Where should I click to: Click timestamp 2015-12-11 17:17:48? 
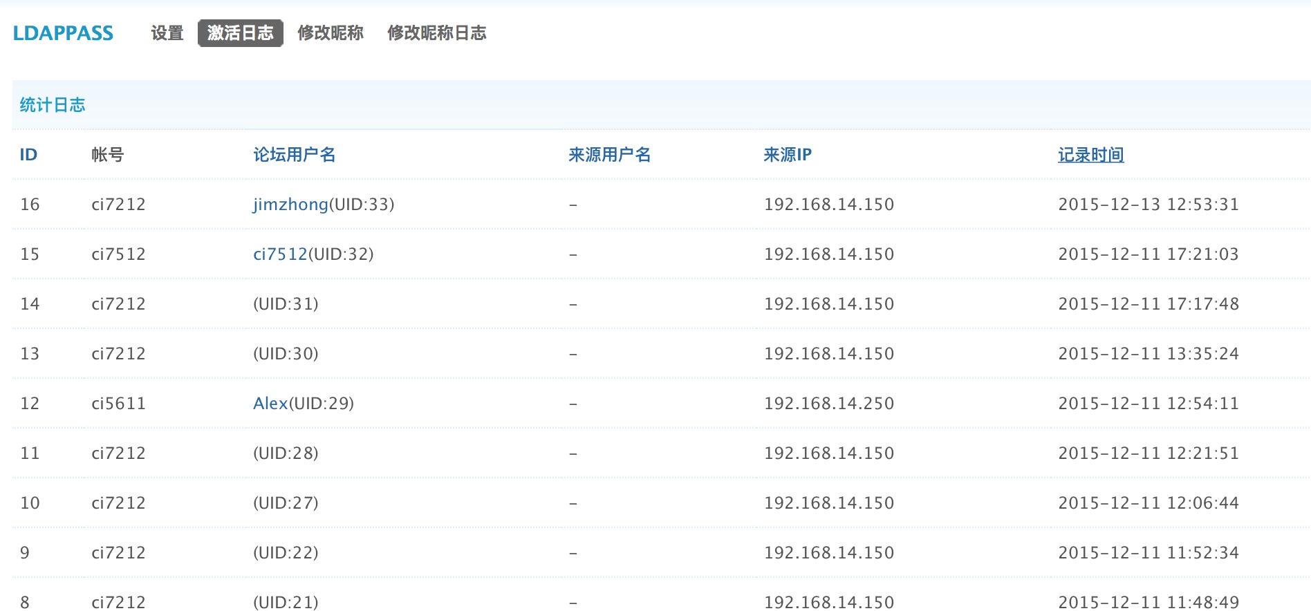point(1149,304)
